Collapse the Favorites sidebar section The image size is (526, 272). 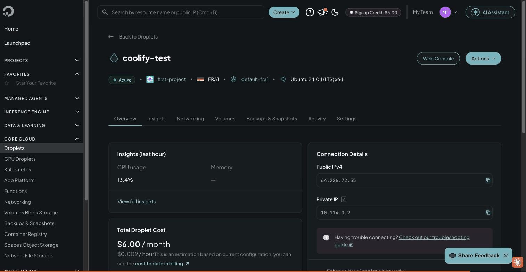(x=77, y=74)
